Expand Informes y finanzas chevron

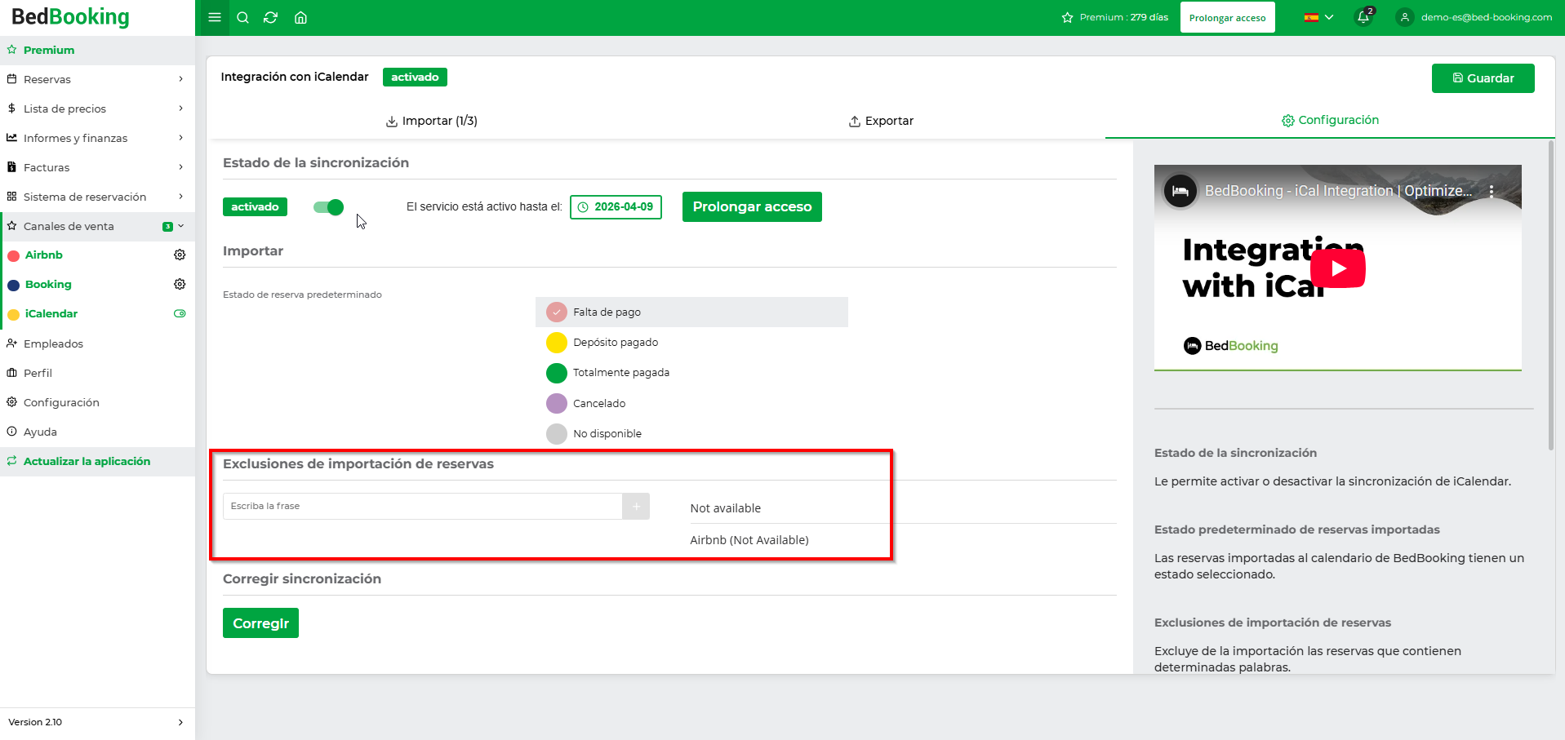pos(180,138)
